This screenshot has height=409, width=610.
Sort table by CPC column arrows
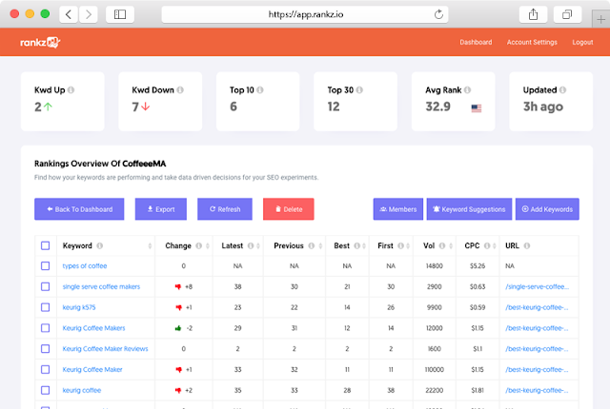[x=494, y=245]
